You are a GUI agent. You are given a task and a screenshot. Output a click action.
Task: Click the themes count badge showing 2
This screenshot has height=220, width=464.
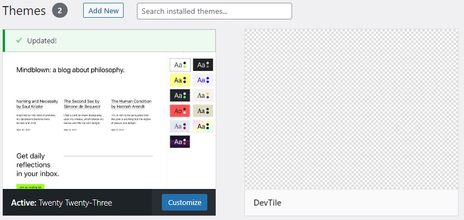(x=60, y=11)
